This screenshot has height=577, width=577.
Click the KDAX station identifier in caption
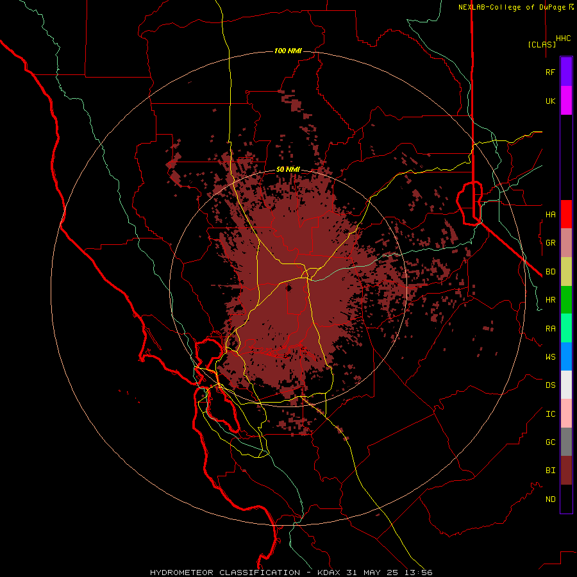click(329, 573)
